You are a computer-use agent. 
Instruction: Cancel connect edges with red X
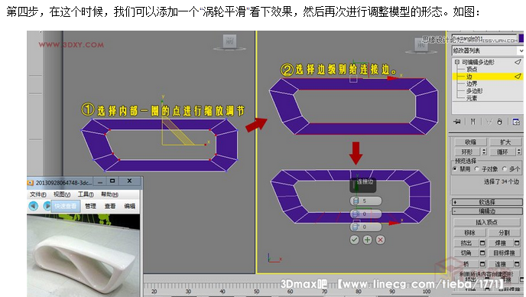(x=380, y=240)
